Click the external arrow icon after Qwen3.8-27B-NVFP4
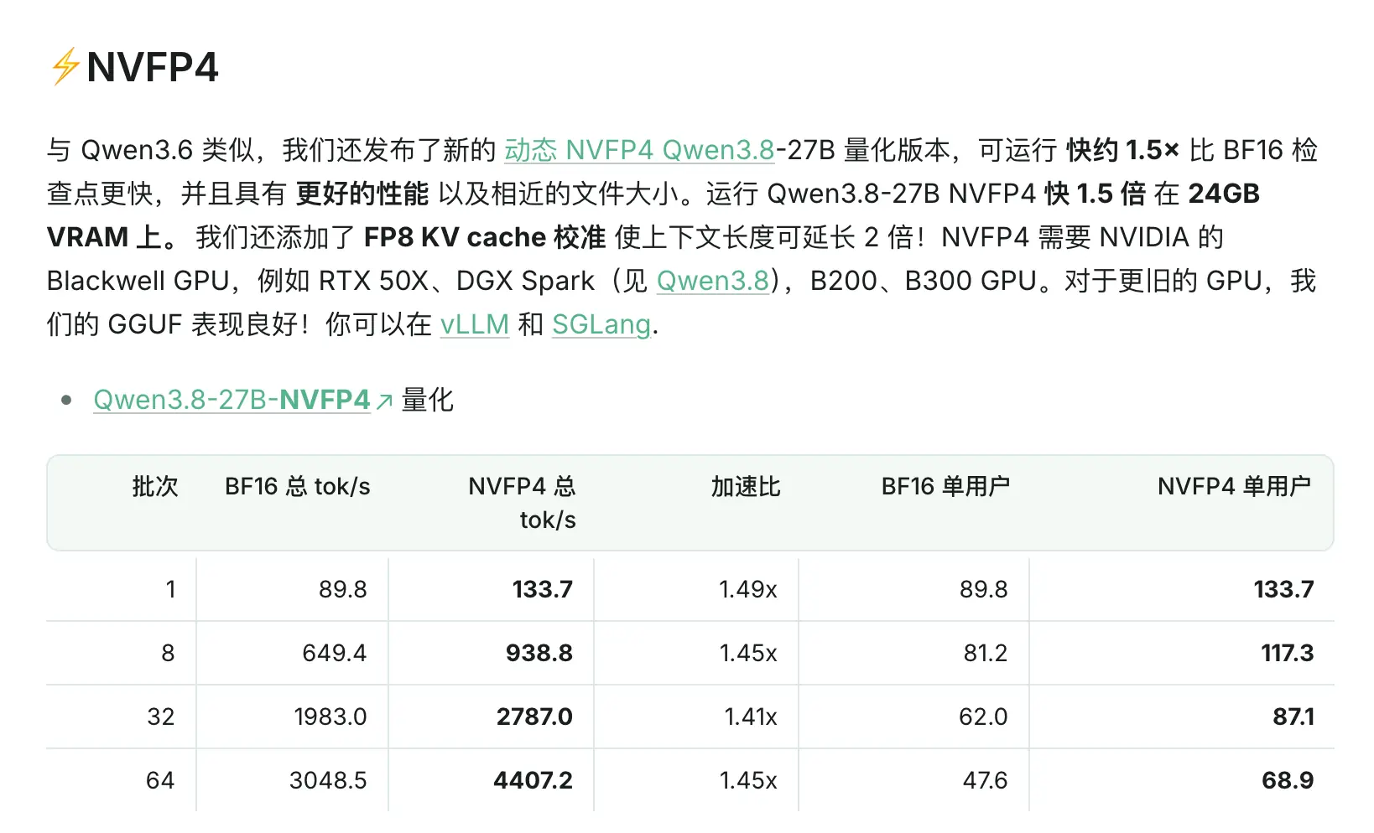1374x833 pixels. coord(384,401)
